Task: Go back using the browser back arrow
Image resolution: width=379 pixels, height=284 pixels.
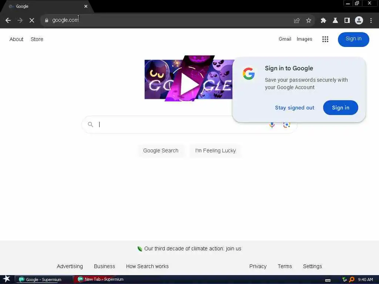Action: [x=8, y=21]
